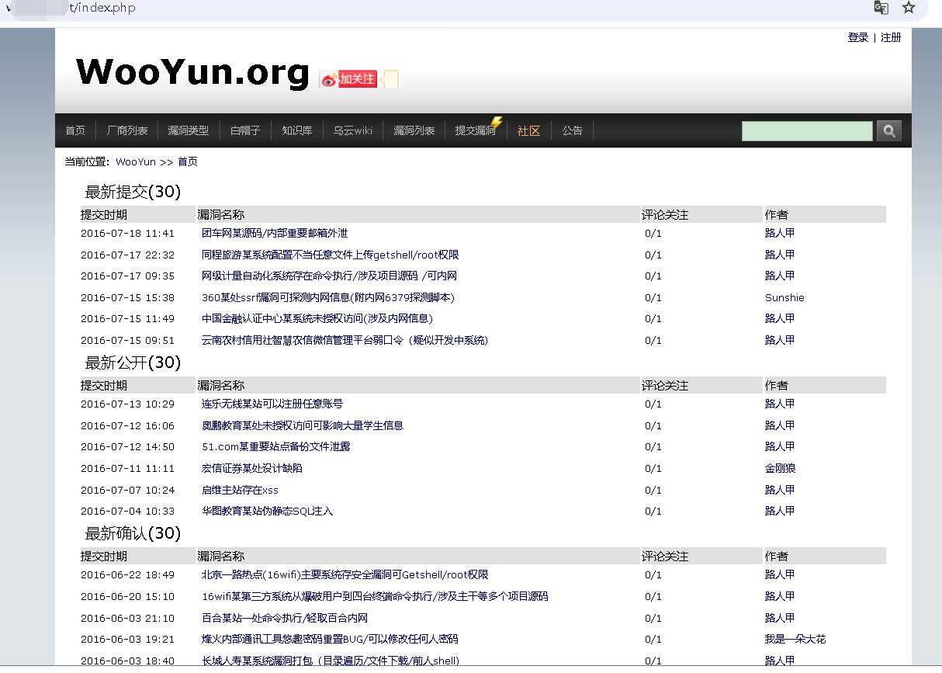
Task: Open 连乐无线某站可以注册任意账号 report
Action: click(272, 404)
